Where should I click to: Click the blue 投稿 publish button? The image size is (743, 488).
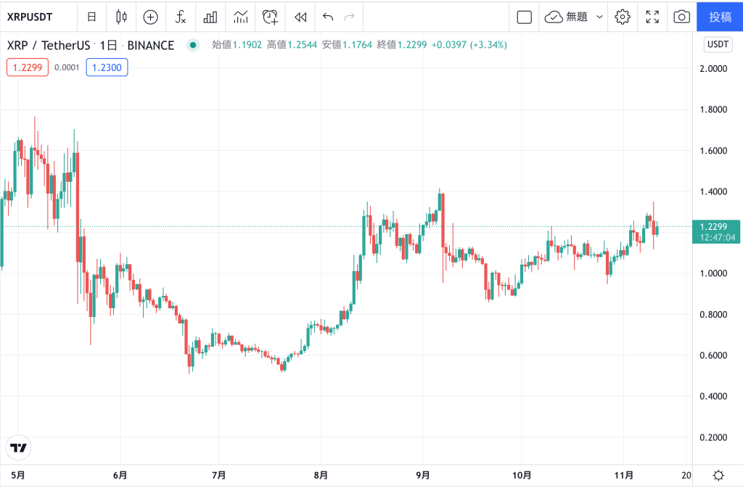pos(720,17)
